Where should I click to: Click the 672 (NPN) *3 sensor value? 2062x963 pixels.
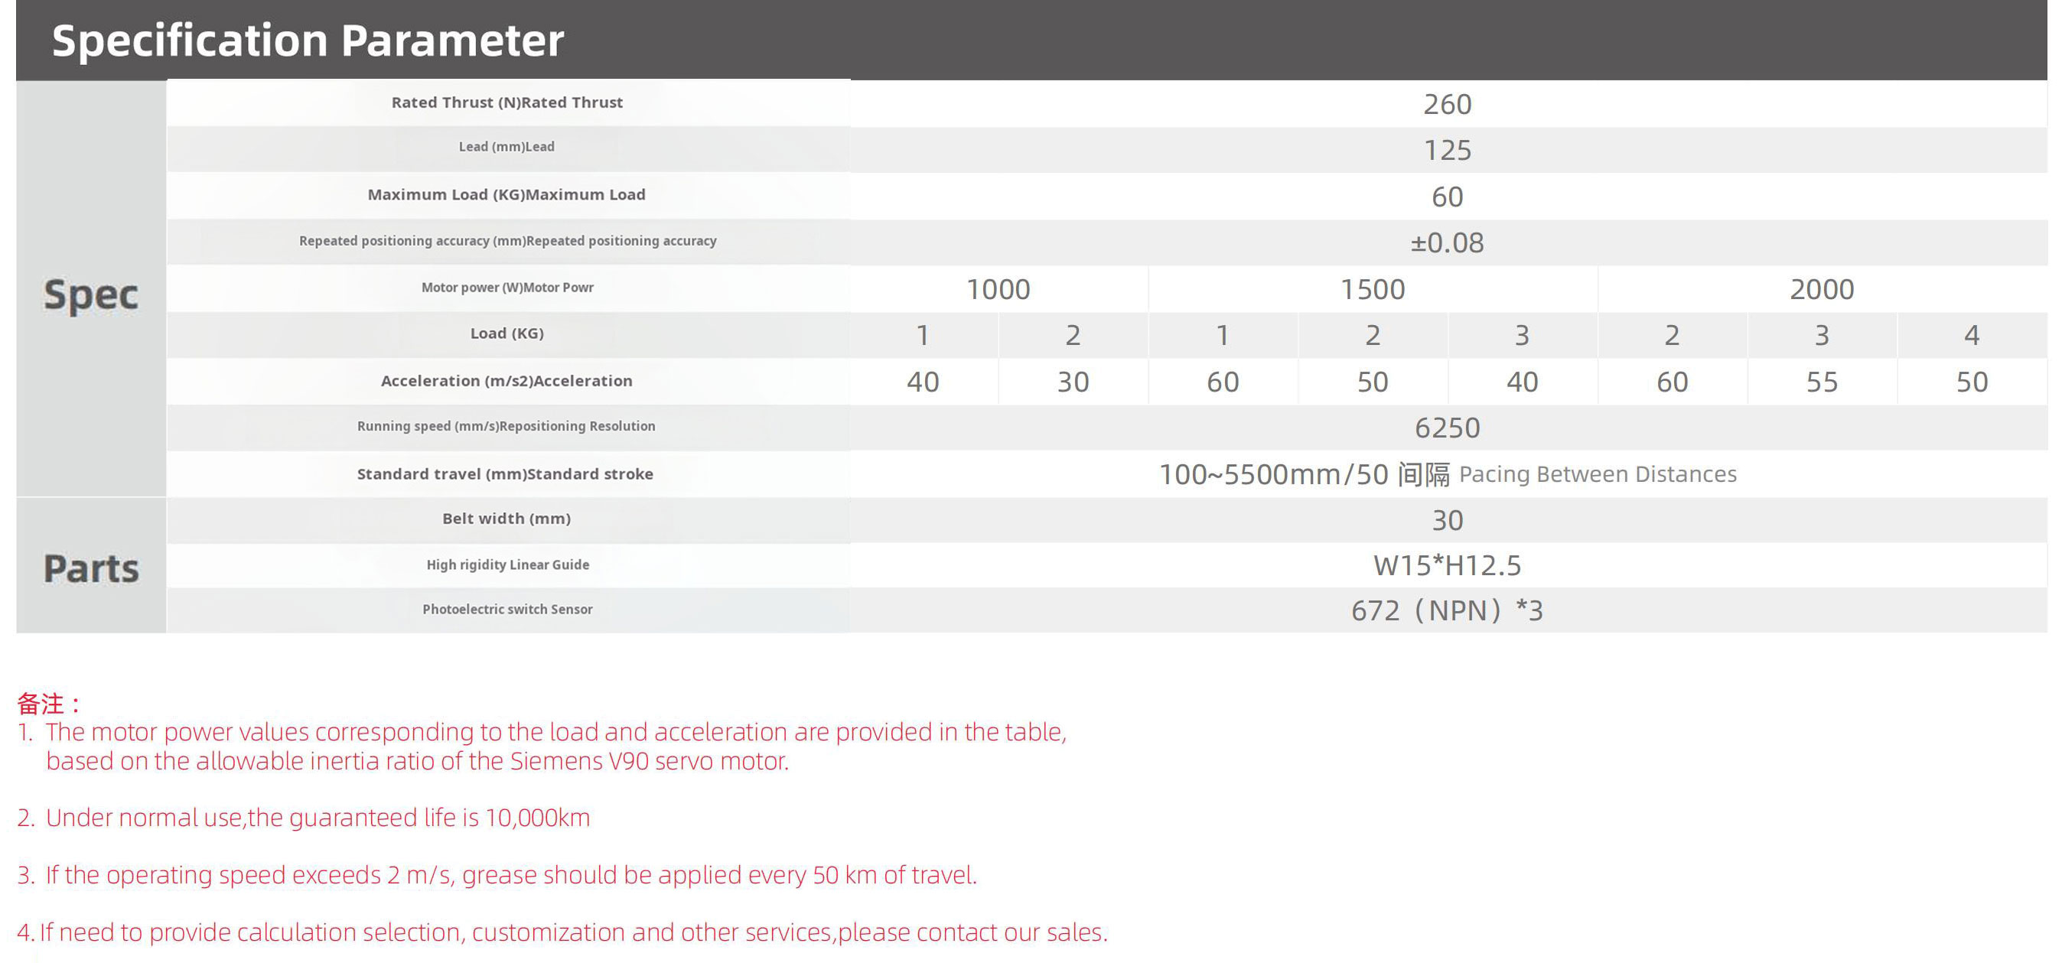[x=1446, y=610]
